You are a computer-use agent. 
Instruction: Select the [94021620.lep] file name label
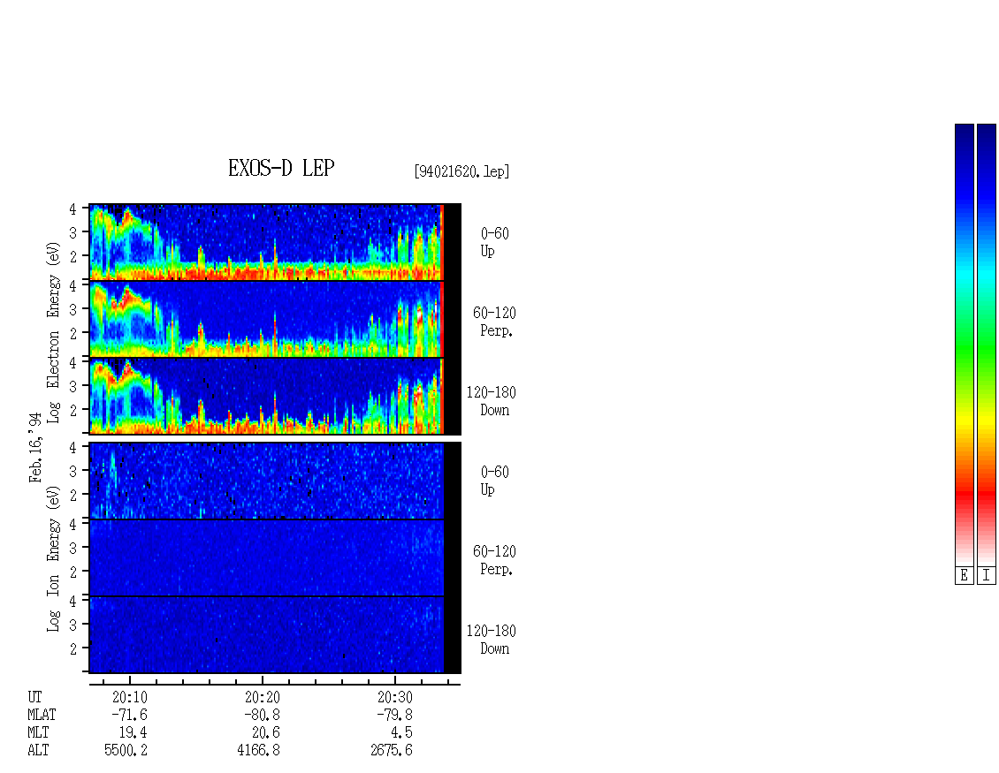click(461, 171)
